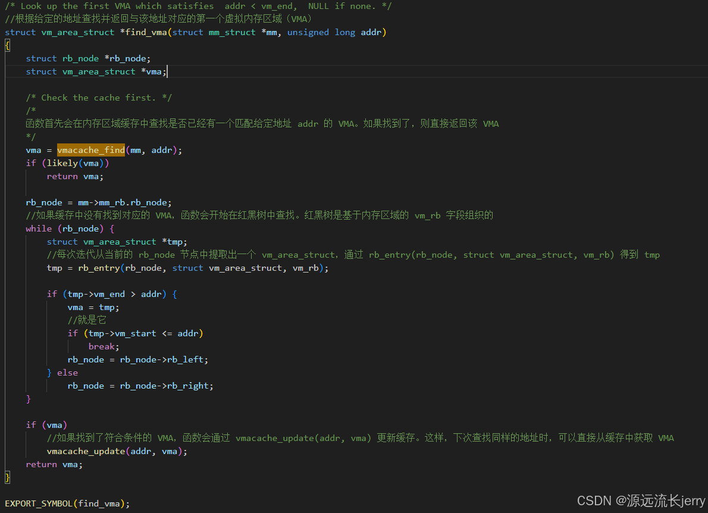Select the unsigned long addr parameter
The width and height of the screenshot is (708, 513).
[333, 32]
